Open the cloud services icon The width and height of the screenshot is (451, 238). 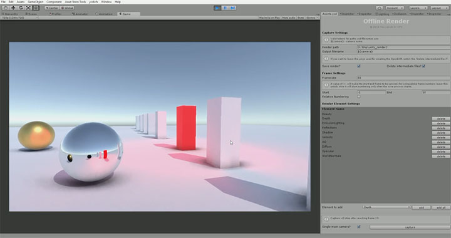pyautogui.click(x=380, y=8)
